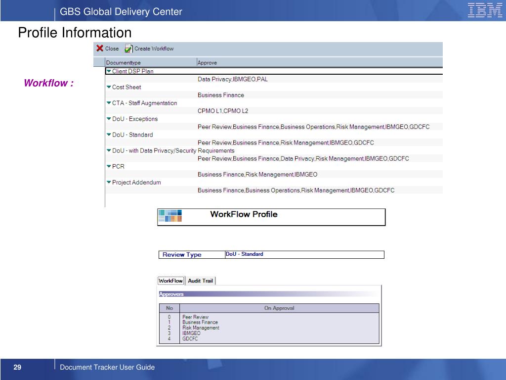
Task: Open the 'Business Finance' row under Cost Sheet
Action: (x=221, y=95)
